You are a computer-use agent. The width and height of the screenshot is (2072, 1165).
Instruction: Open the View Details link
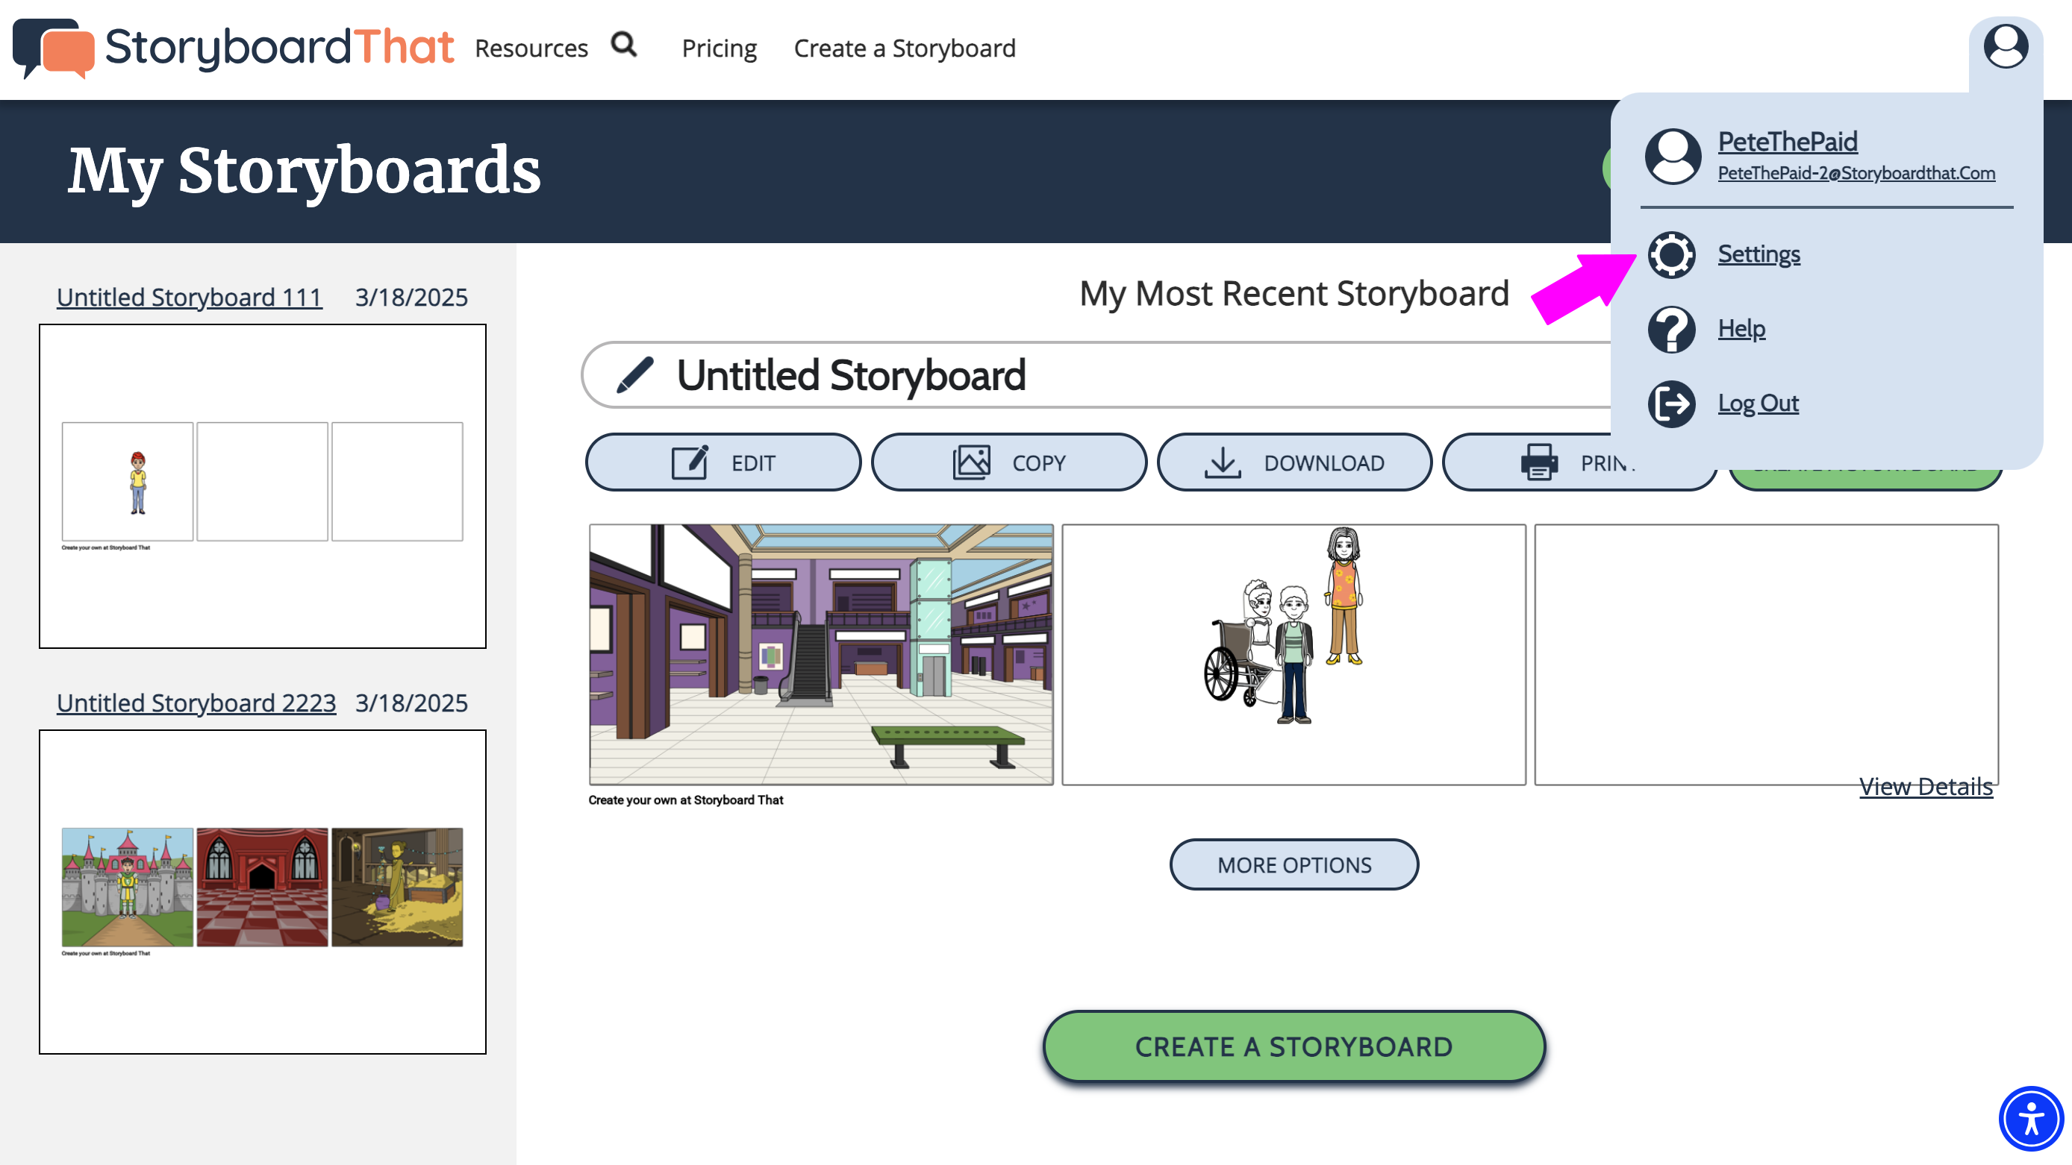tap(1926, 786)
